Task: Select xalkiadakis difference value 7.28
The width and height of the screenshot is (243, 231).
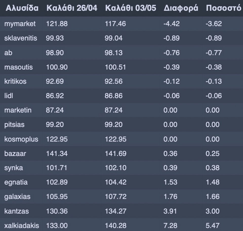Action: [170, 226]
